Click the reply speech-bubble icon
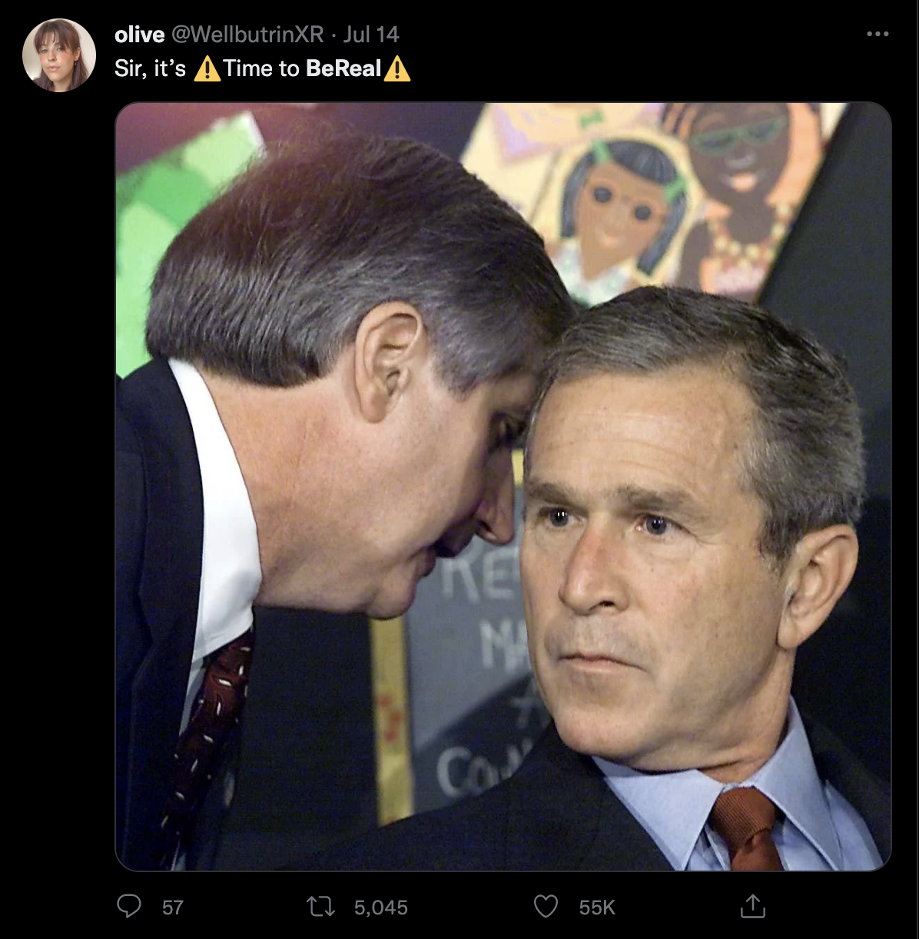Viewport: 919px width, 939px height. pos(131,907)
